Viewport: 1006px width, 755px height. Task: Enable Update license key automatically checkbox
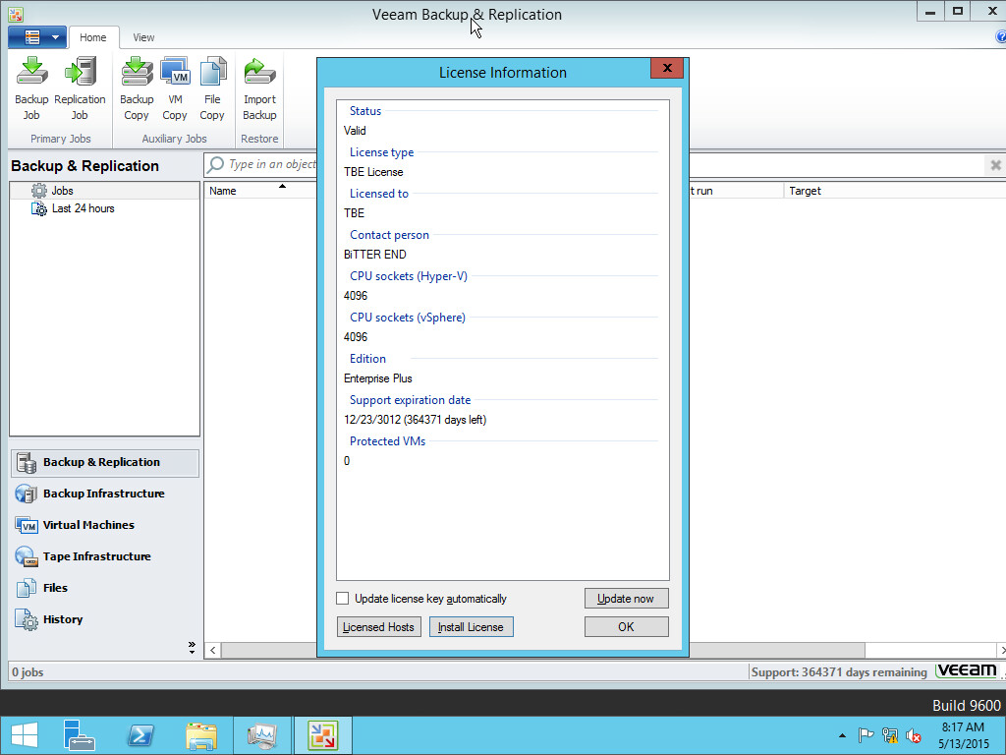pos(343,599)
